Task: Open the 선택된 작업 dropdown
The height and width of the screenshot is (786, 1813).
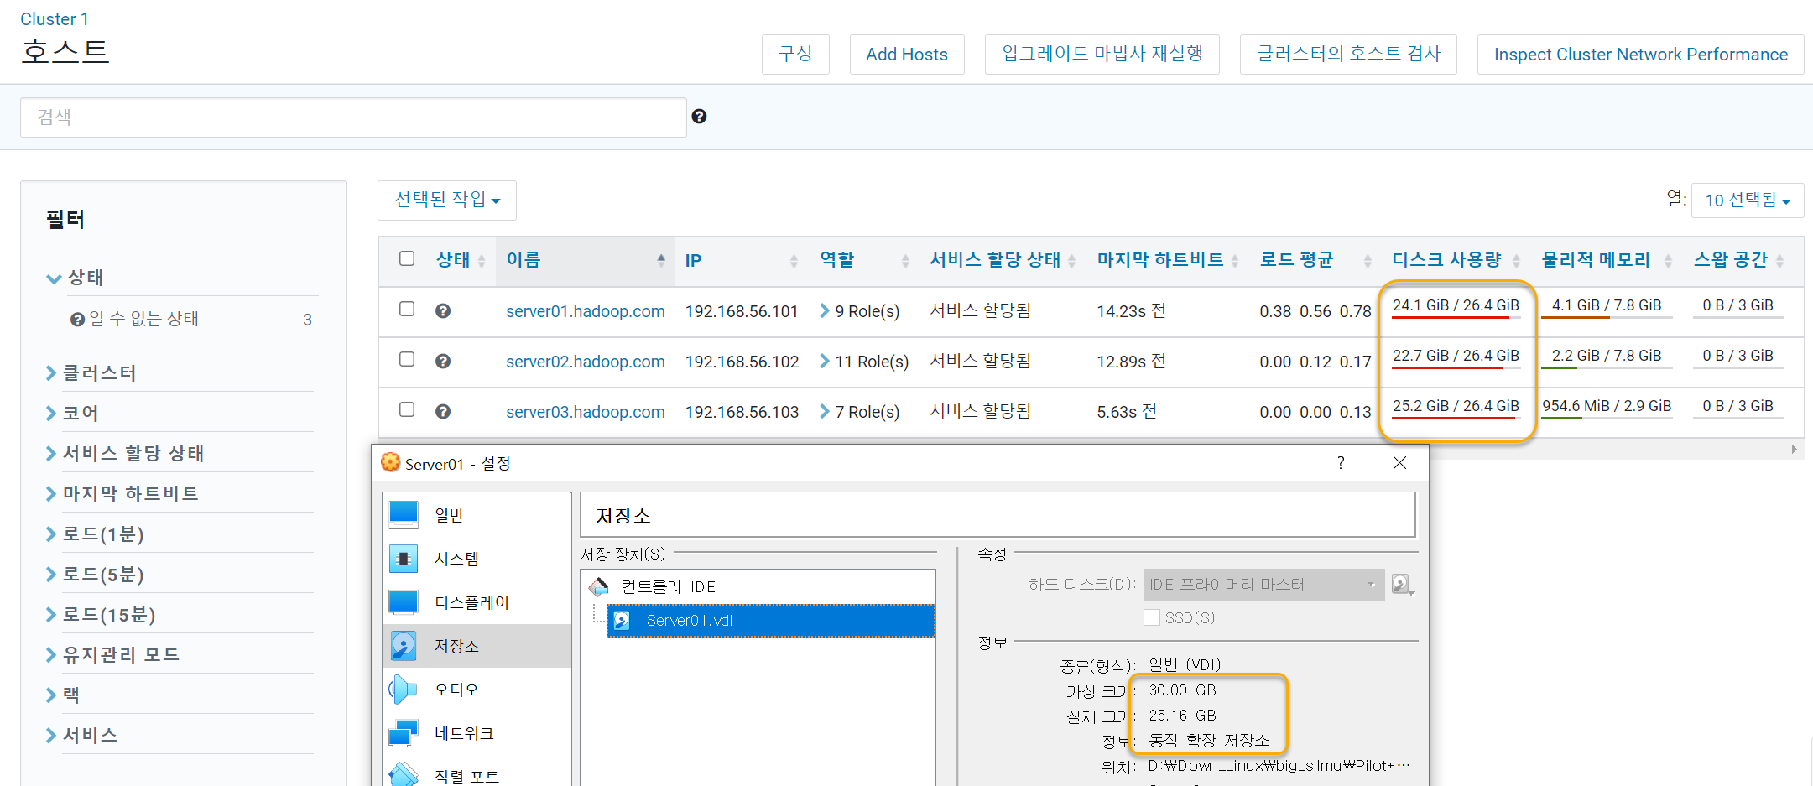Action: [447, 200]
